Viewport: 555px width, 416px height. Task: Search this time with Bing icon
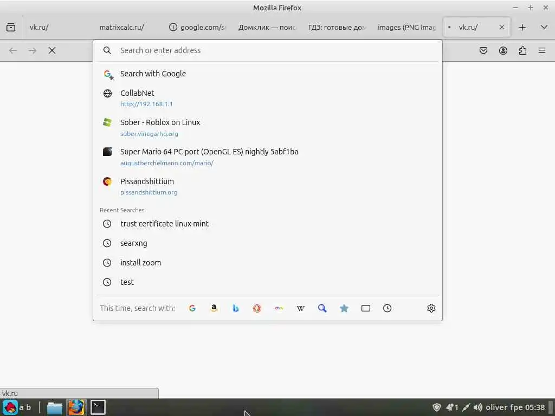tap(235, 308)
